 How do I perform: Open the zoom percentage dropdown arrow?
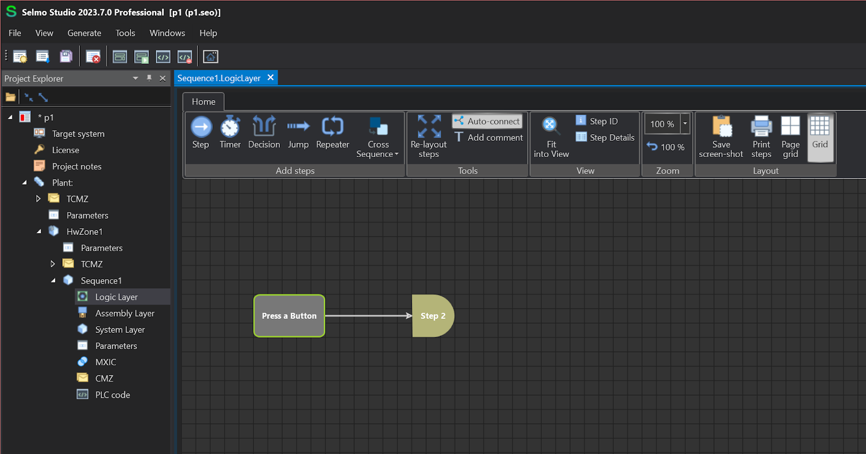click(685, 124)
